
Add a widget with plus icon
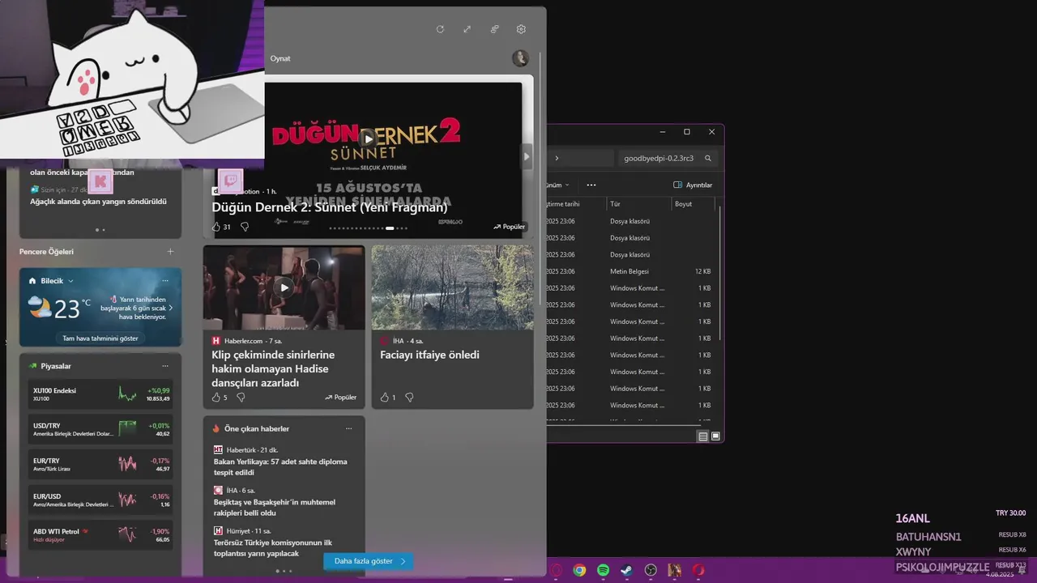pyautogui.click(x=170, y=252)
